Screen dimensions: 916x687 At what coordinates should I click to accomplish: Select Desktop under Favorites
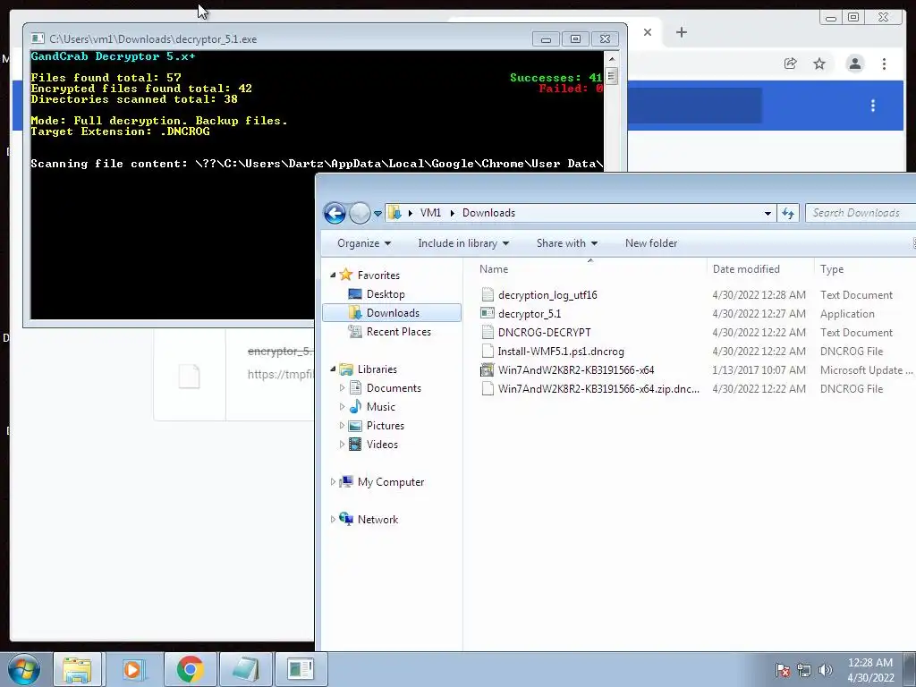(386, 294)
